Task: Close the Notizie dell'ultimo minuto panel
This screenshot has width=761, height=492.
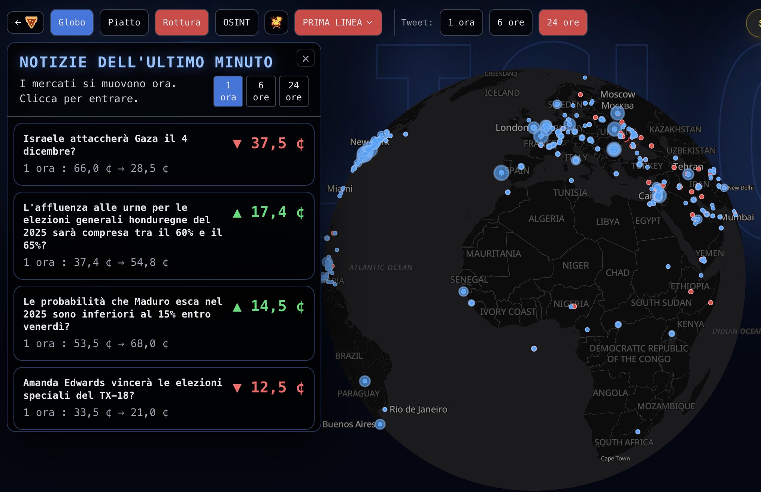Action: coord(306,58)
